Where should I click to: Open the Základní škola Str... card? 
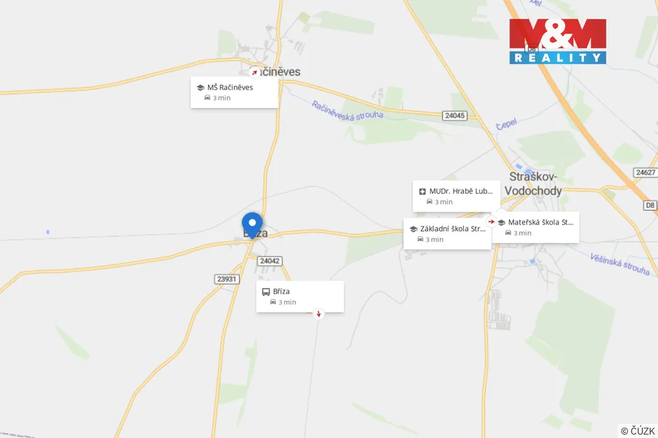click(447, 233)
